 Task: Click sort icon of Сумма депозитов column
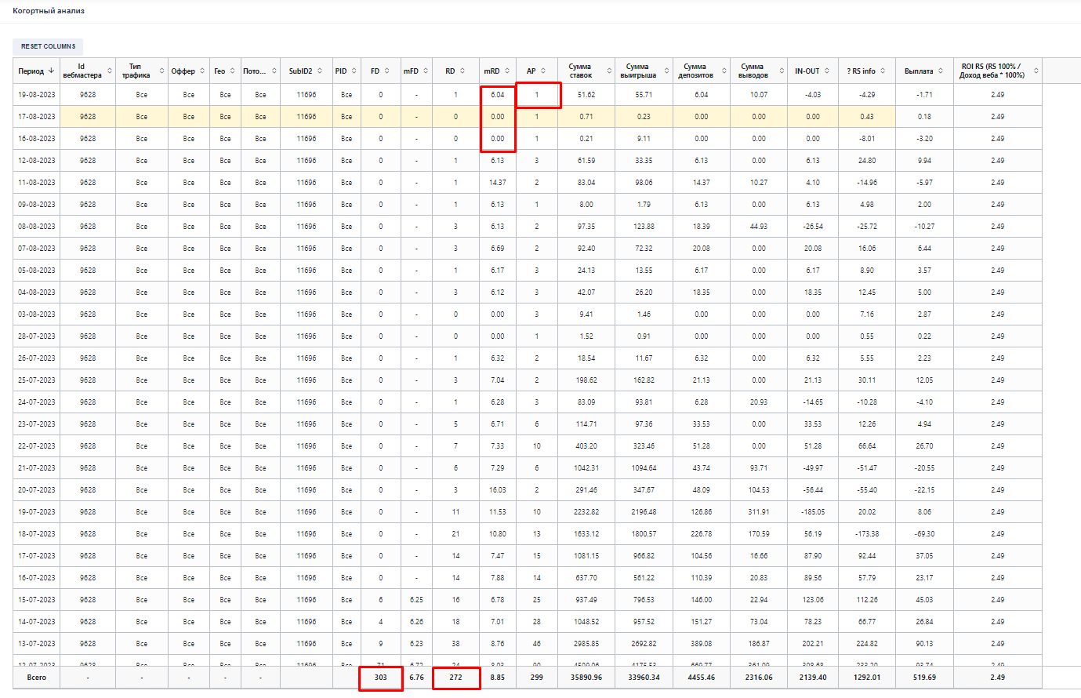pyautogui.click(x=724, y=71)
